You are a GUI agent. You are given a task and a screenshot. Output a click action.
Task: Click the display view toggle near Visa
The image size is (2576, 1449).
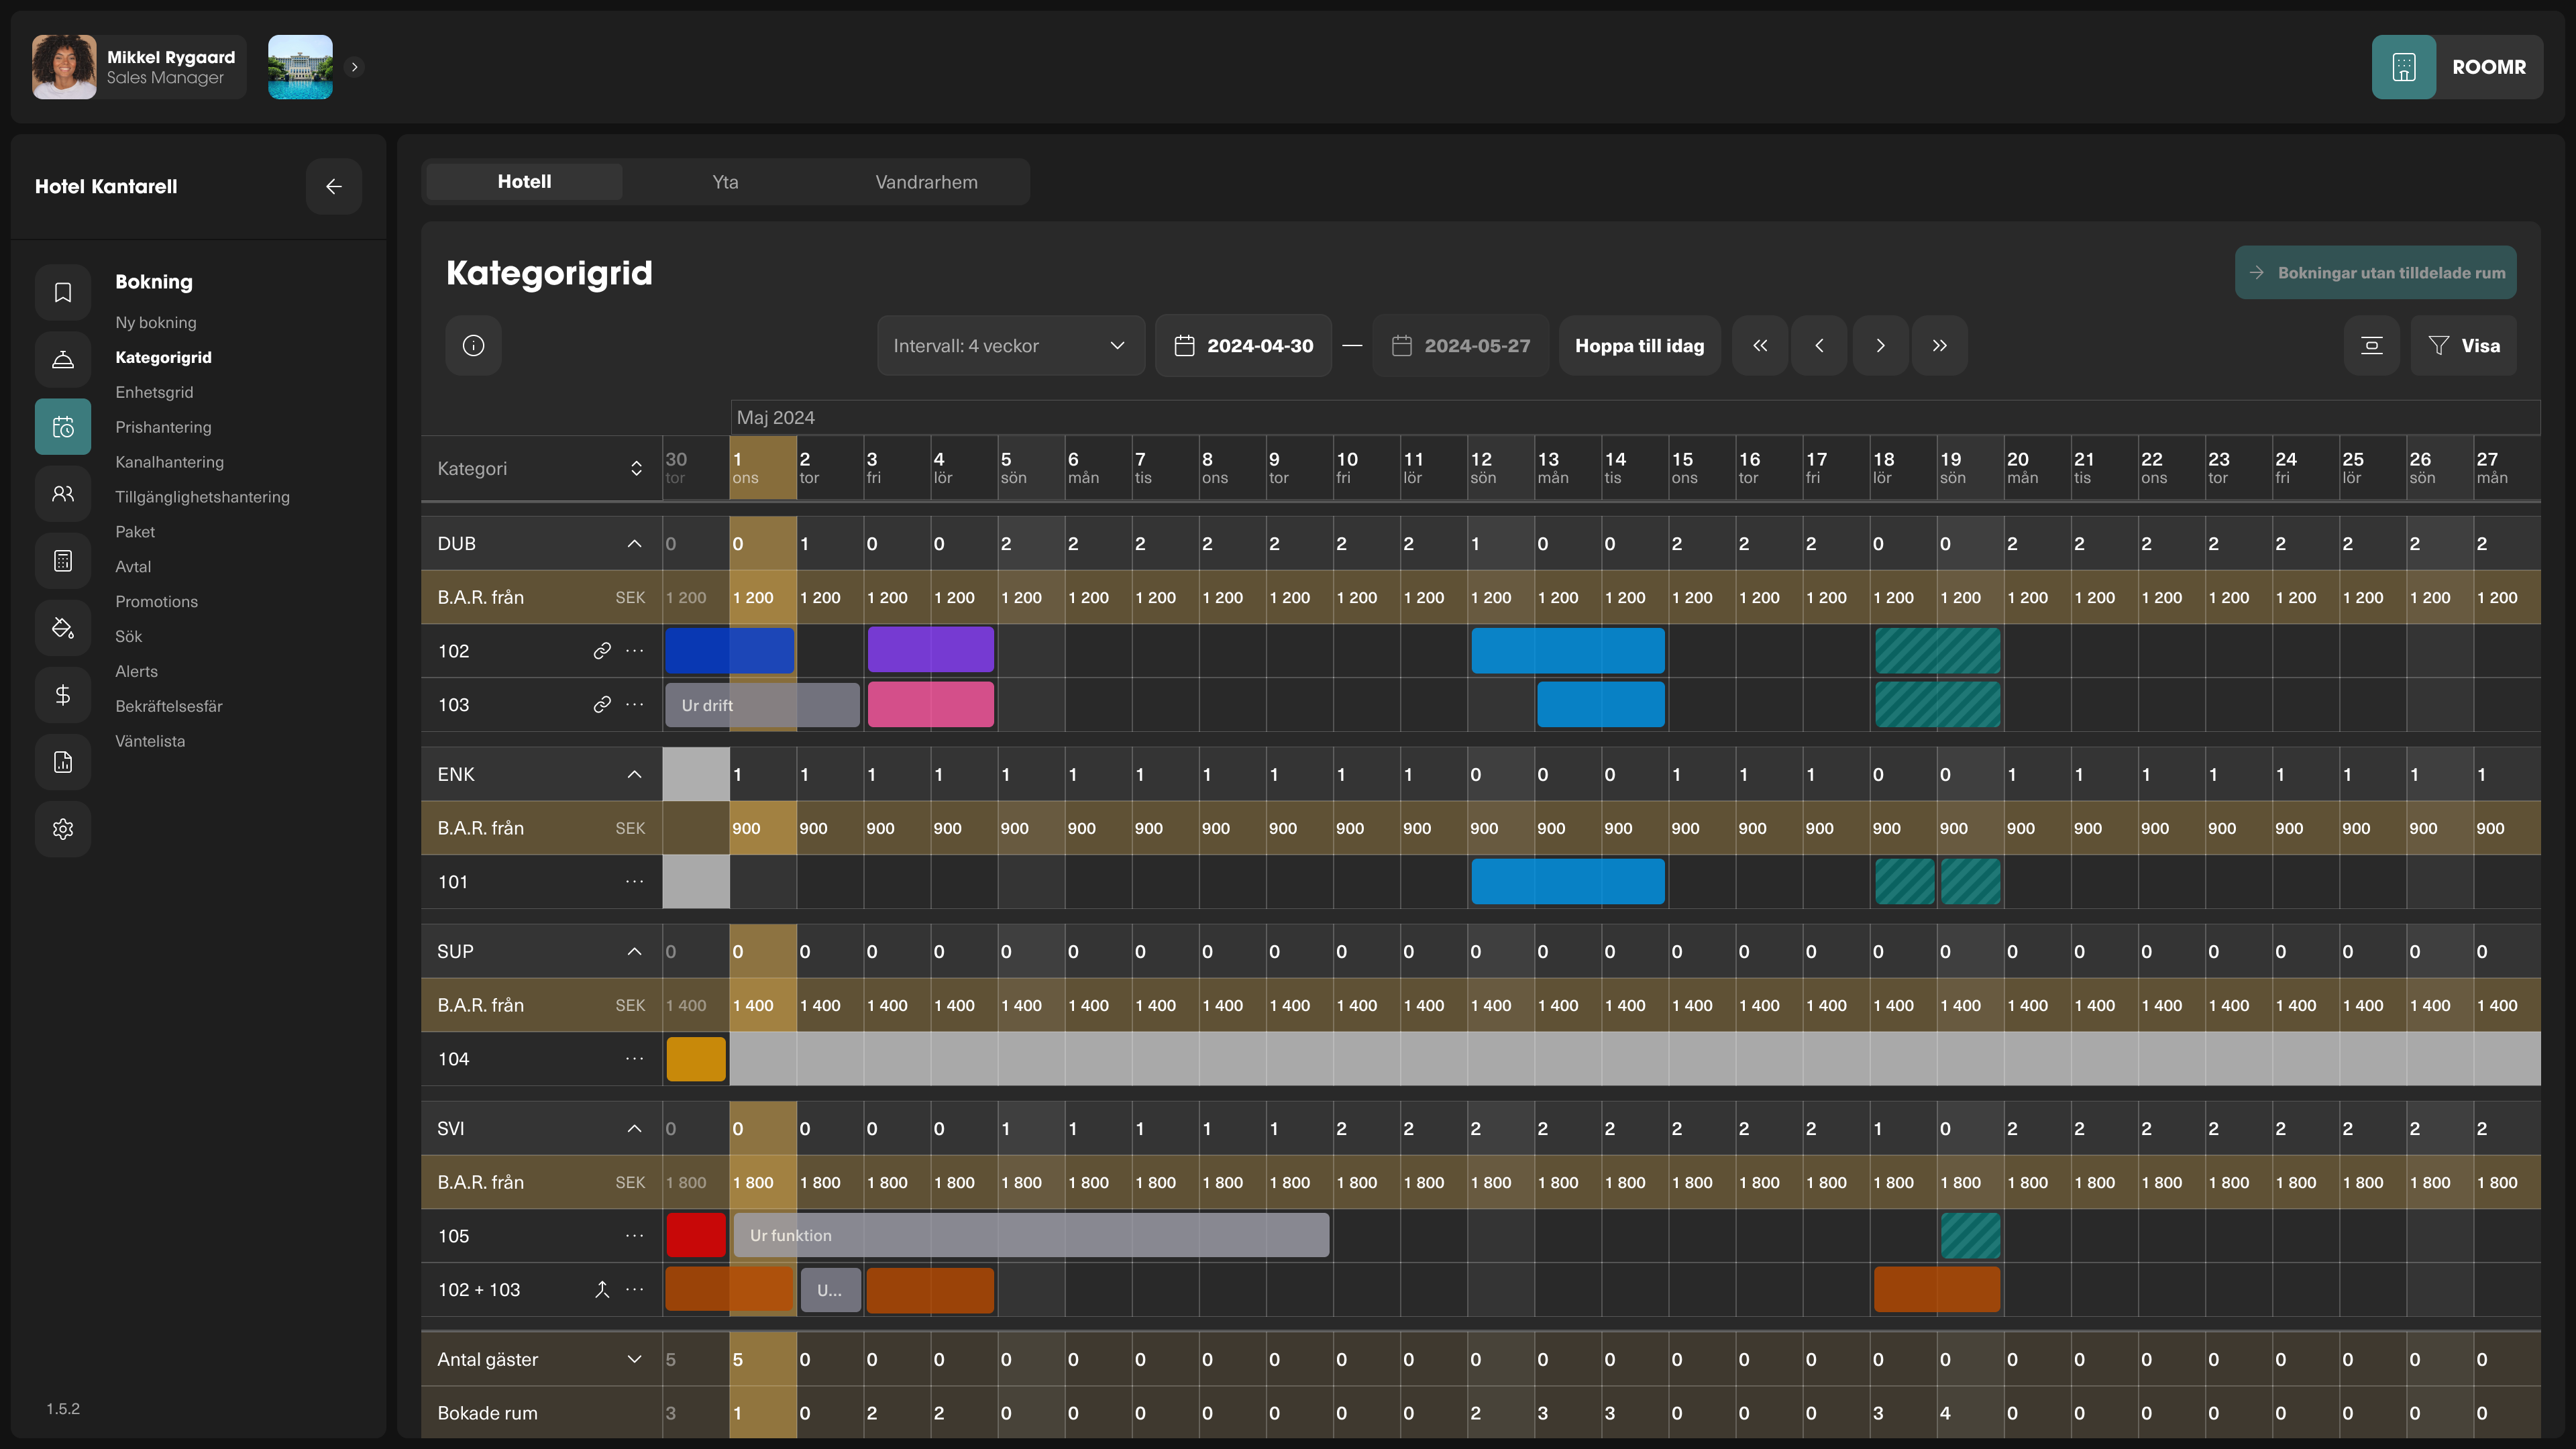pyautogui.click(x=2372, y=345)
